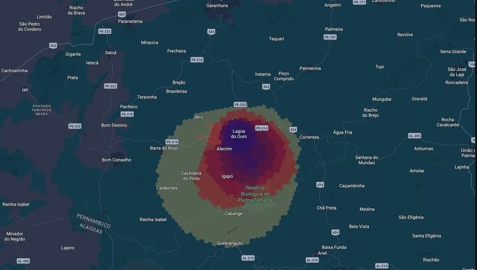
Task: Click the Santana do Mundaú label
Action: click(x=367, y=160)
